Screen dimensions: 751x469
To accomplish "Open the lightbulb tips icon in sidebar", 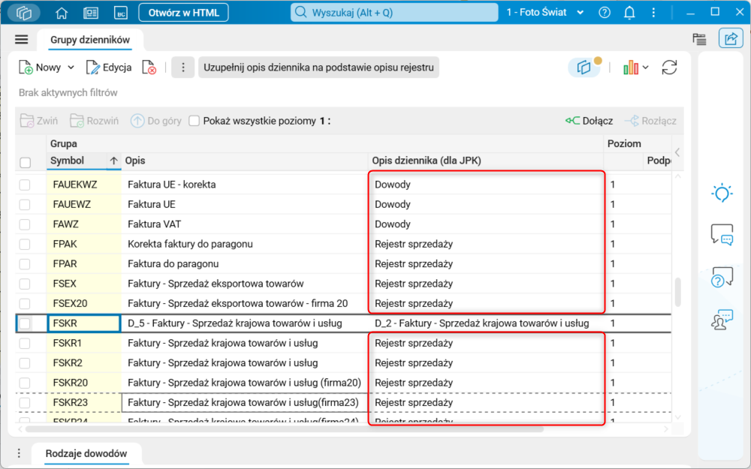I will [722, 194].
